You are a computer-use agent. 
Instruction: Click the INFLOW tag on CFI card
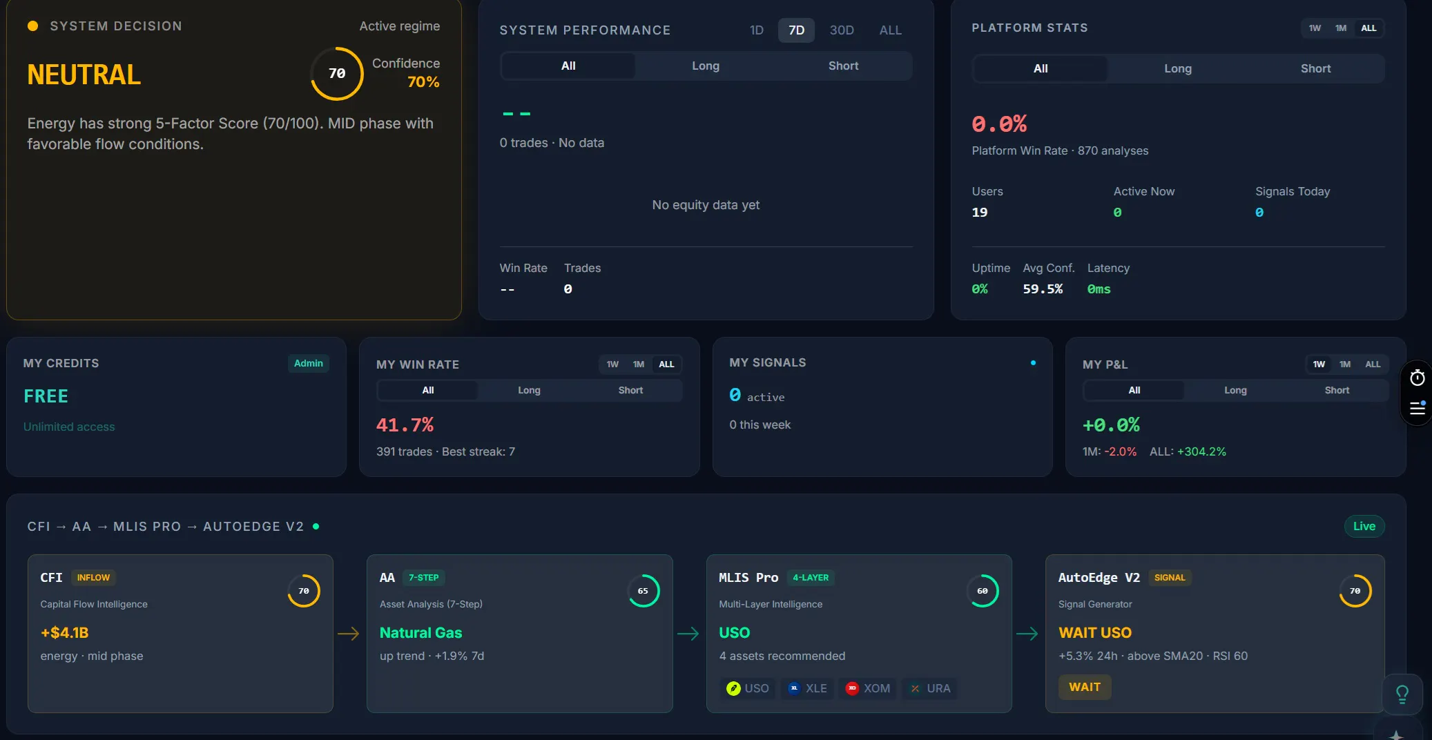(93, 578)
